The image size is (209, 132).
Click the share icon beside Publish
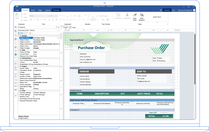(161, 10)
